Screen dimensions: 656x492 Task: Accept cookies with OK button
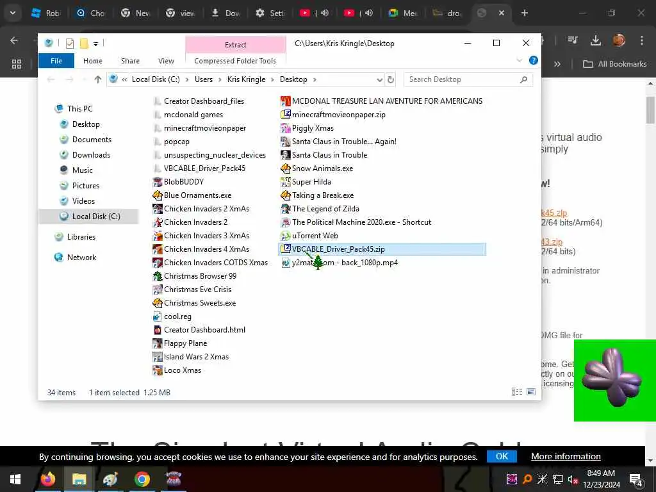click(x=502, y=456)
